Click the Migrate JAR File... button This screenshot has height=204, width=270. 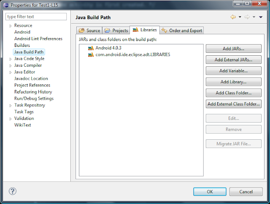(x=233, y=144)
